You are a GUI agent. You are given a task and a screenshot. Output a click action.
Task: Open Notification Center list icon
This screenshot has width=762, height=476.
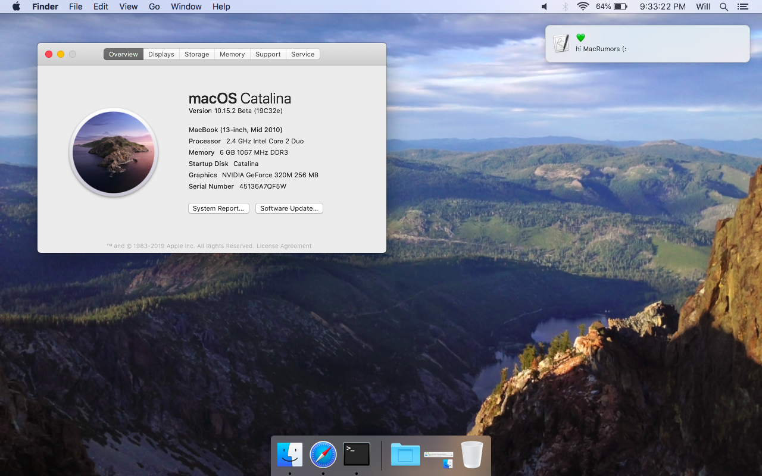click(742, 7)
